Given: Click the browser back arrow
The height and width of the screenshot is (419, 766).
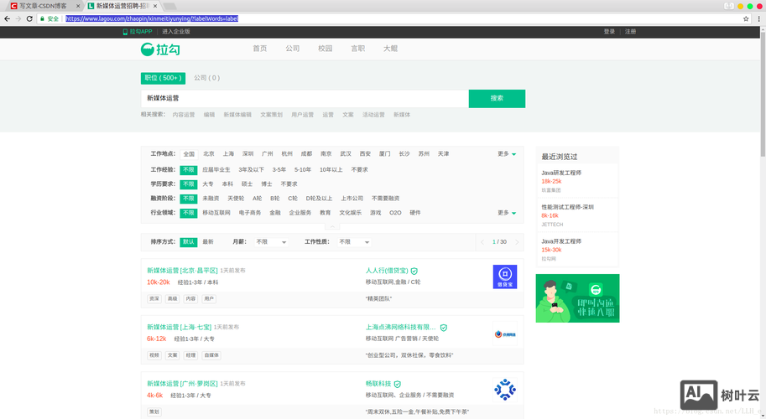Looking at the screenshot, I should coord(8,18).
